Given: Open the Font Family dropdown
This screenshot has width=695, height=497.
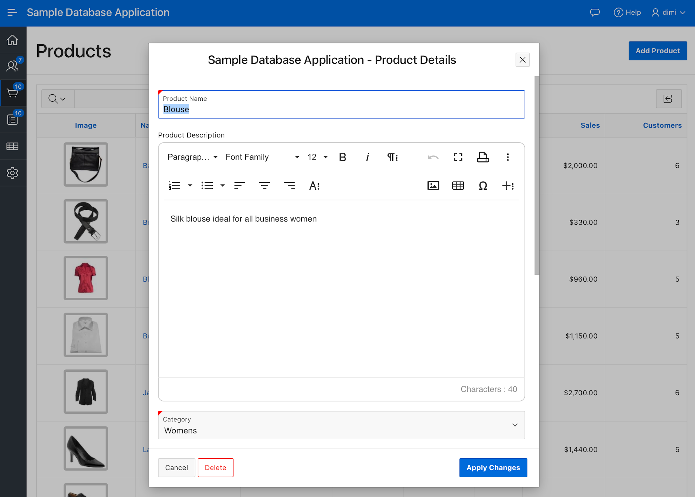Looking at the screenshot, I should tap(261, 157).
